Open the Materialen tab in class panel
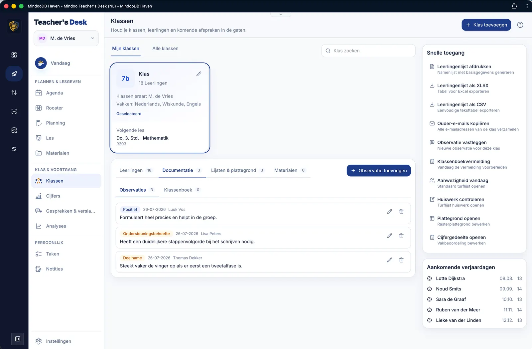Viewport: 532px width, 349px height. pyautogui.click(x=290, y=170)
